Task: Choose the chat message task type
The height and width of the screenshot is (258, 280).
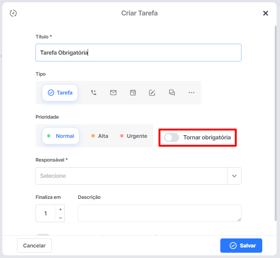Action: [x=172, y=93]
